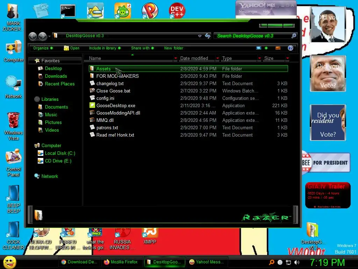Click the 7:19 PM taskbar clock
358x269 pixels.
(327, 262)
